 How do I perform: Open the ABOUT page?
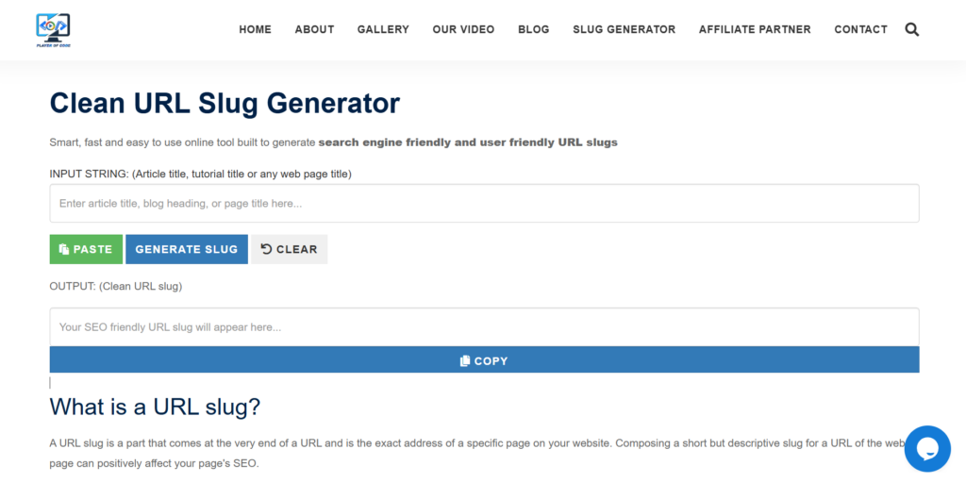coord(314,29)
